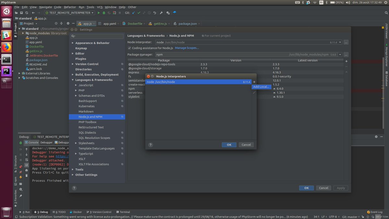Open Kubernetes settings page
389x219 pixels.
pyautogui.click(x=87, y=106)
